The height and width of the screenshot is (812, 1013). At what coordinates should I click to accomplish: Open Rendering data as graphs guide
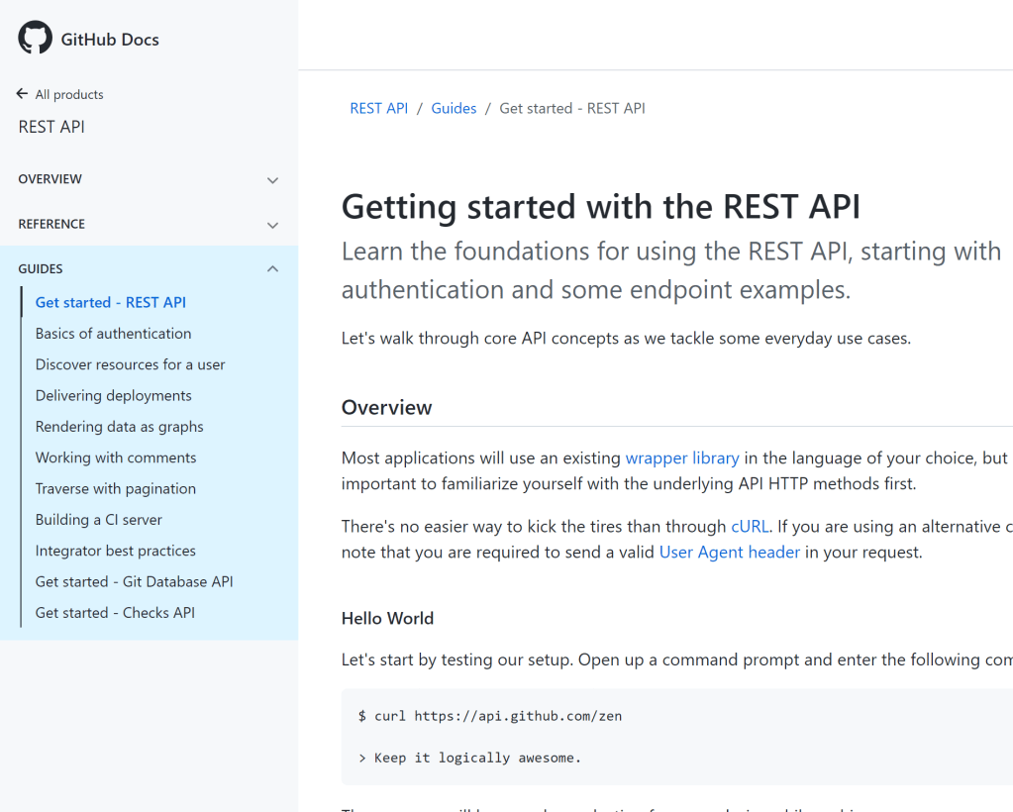(x=119, y=427)
